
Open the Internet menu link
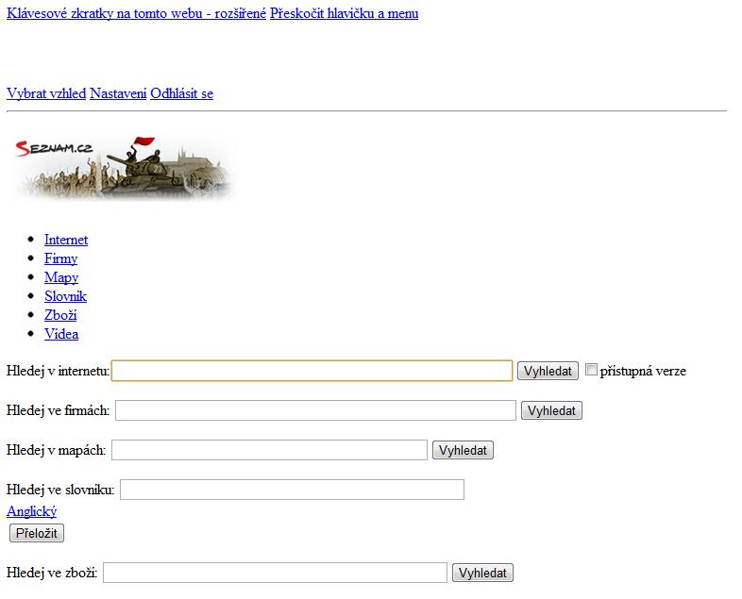pyautogui.click(x=66, y=240)
